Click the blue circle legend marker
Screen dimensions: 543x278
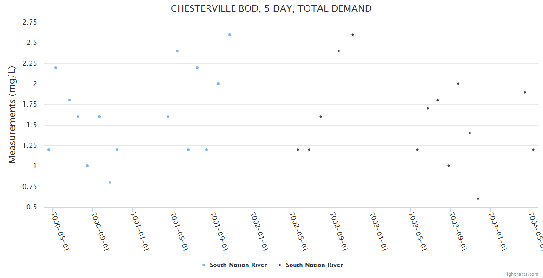204,265
